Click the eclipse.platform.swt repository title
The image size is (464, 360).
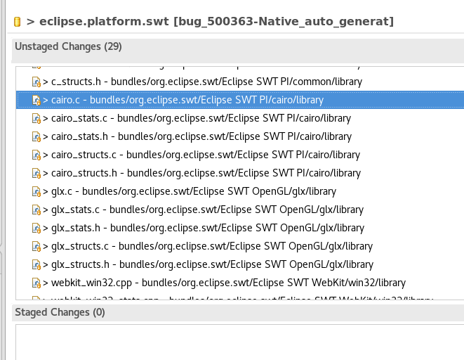tap(217, 22)
